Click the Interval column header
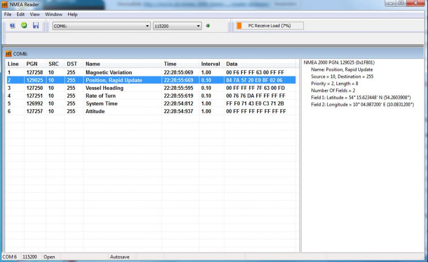 click(211, 64)
